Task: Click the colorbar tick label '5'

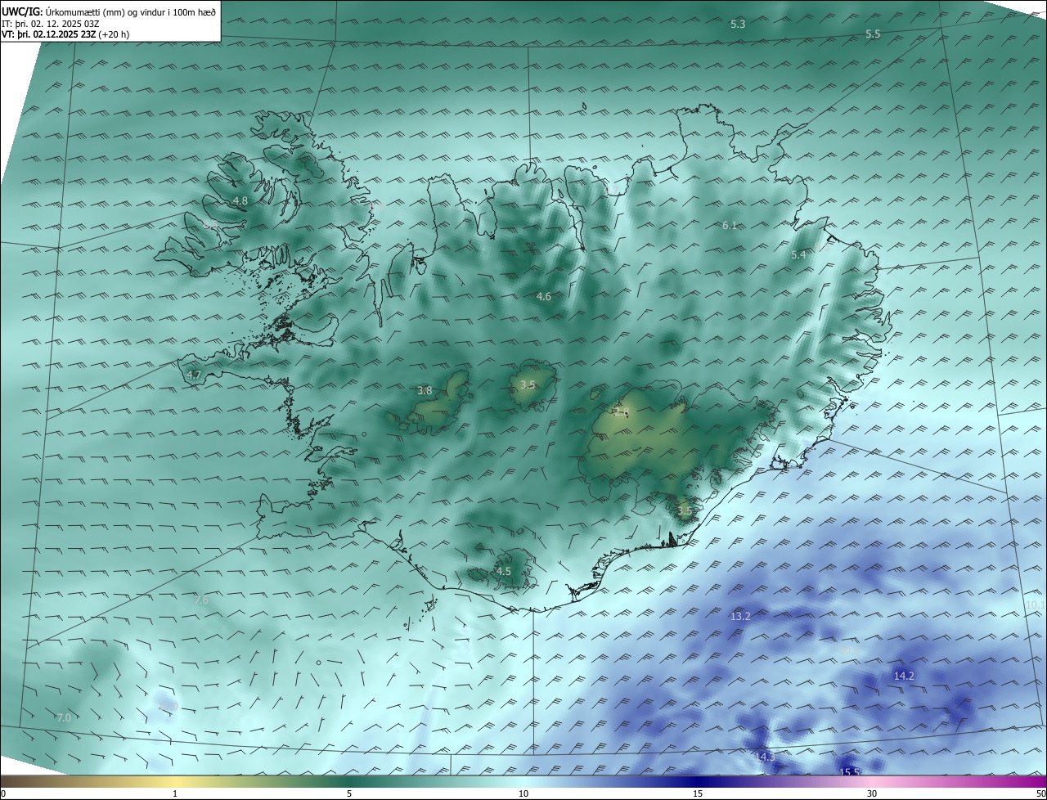Action: point(349,793)
